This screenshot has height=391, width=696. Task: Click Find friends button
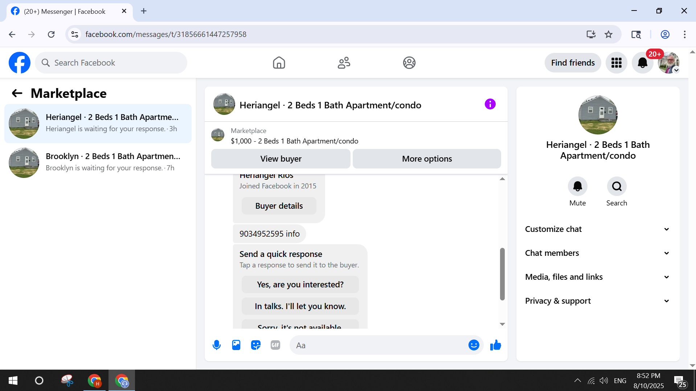tap(573, 63)
